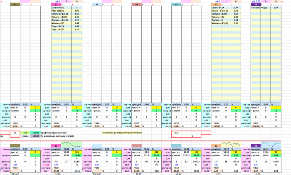Click the 'дивіденди від трьох секторів' label
The width and height of the screenshot is (291, 175).
point(59,136)
